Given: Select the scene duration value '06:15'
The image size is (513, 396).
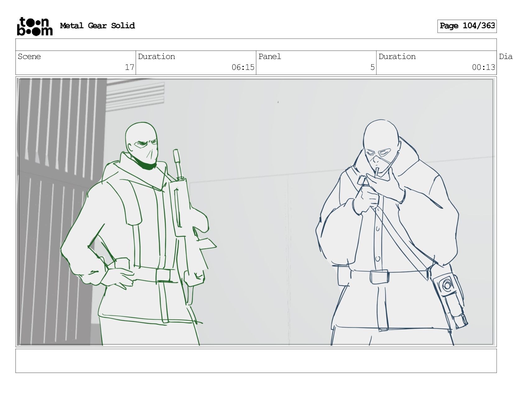Looking at the screenshot, I should point(243,67).
